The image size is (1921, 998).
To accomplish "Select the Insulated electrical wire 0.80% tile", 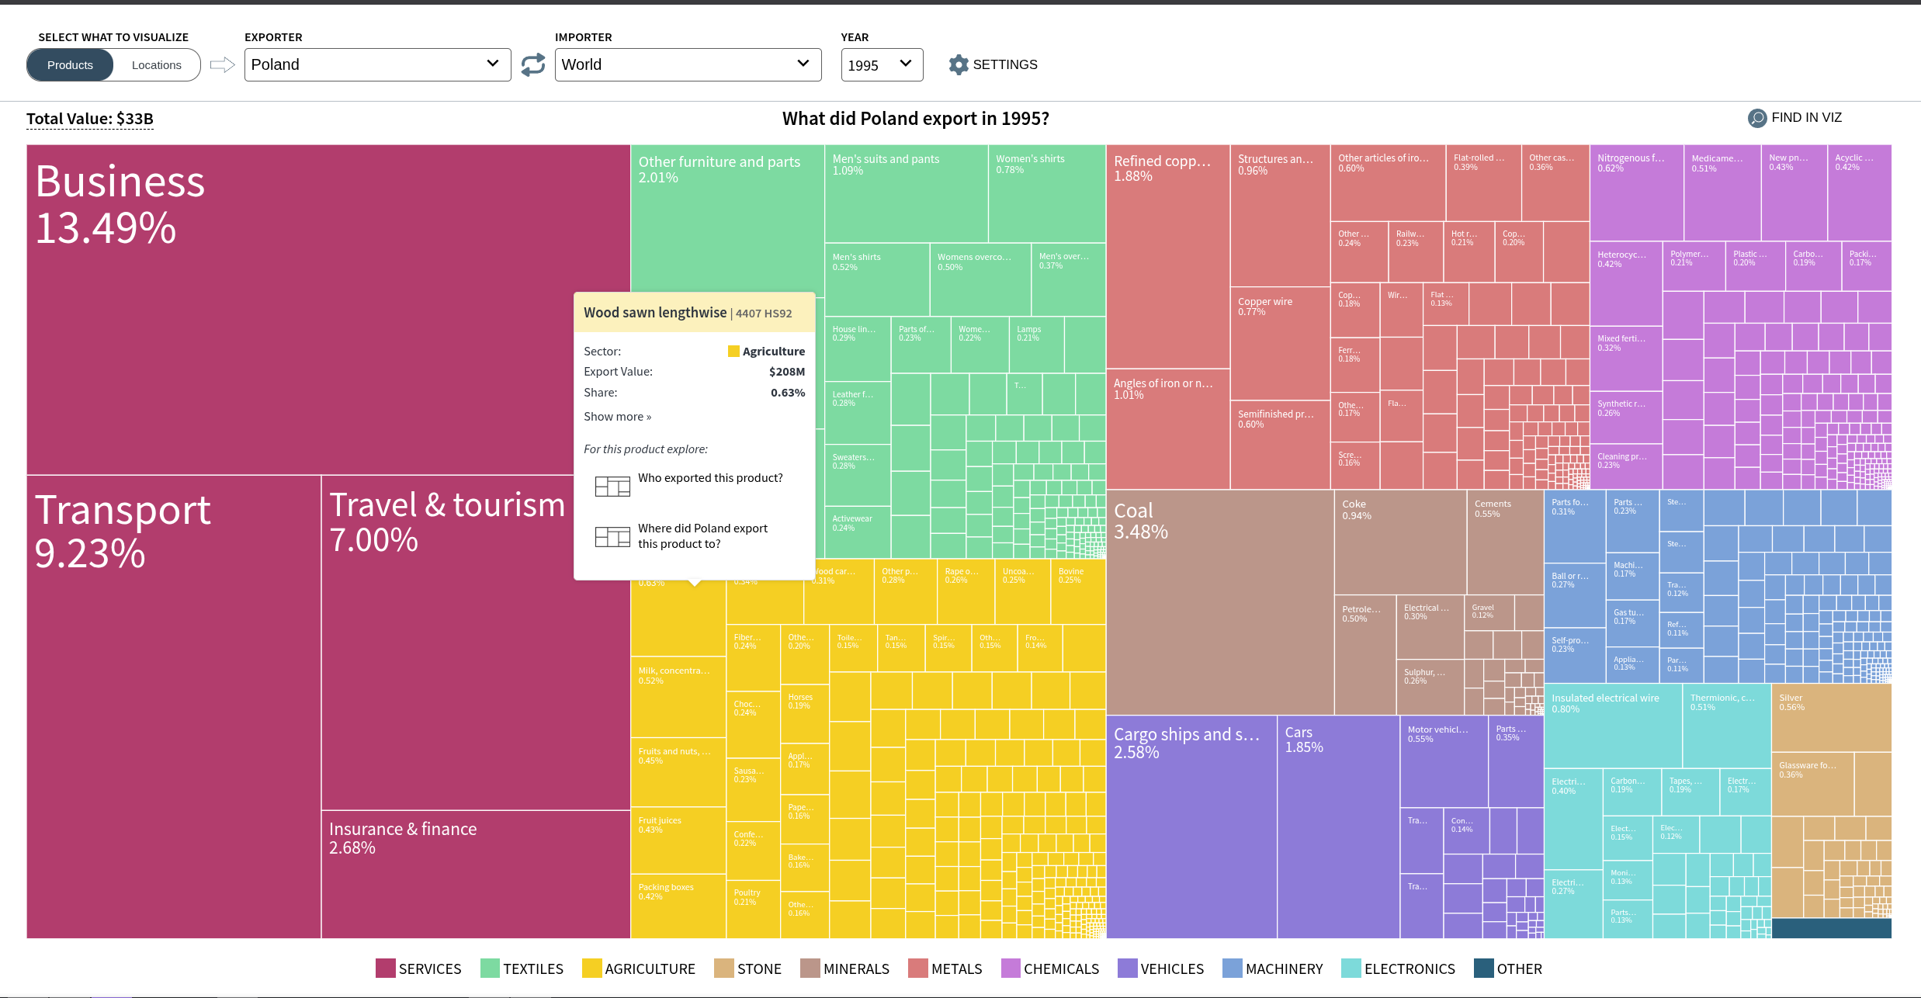I will tap(1614, 726).
